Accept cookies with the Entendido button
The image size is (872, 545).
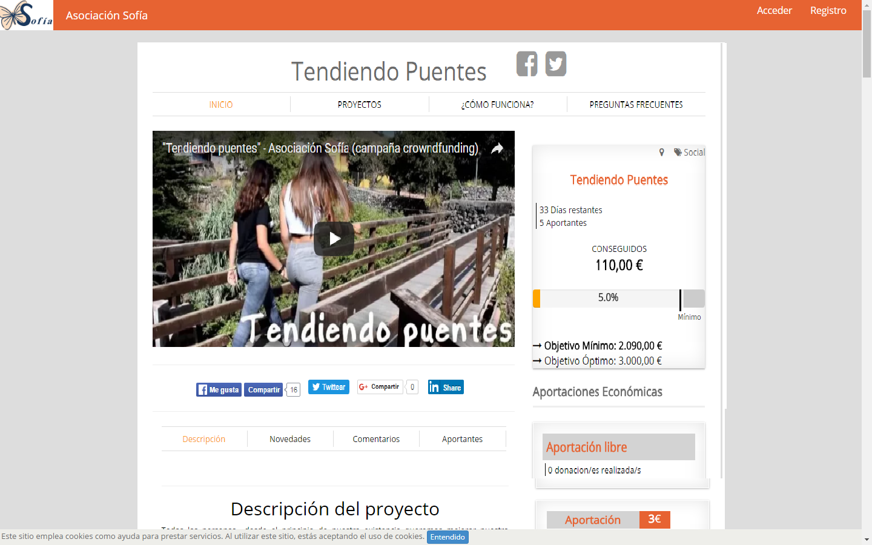(x=448, y=537)
